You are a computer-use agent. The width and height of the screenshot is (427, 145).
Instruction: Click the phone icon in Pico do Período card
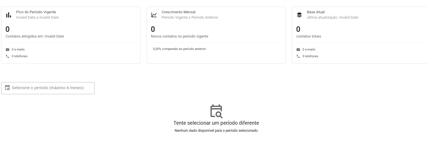pyautogui.click(x=8, y=56)
